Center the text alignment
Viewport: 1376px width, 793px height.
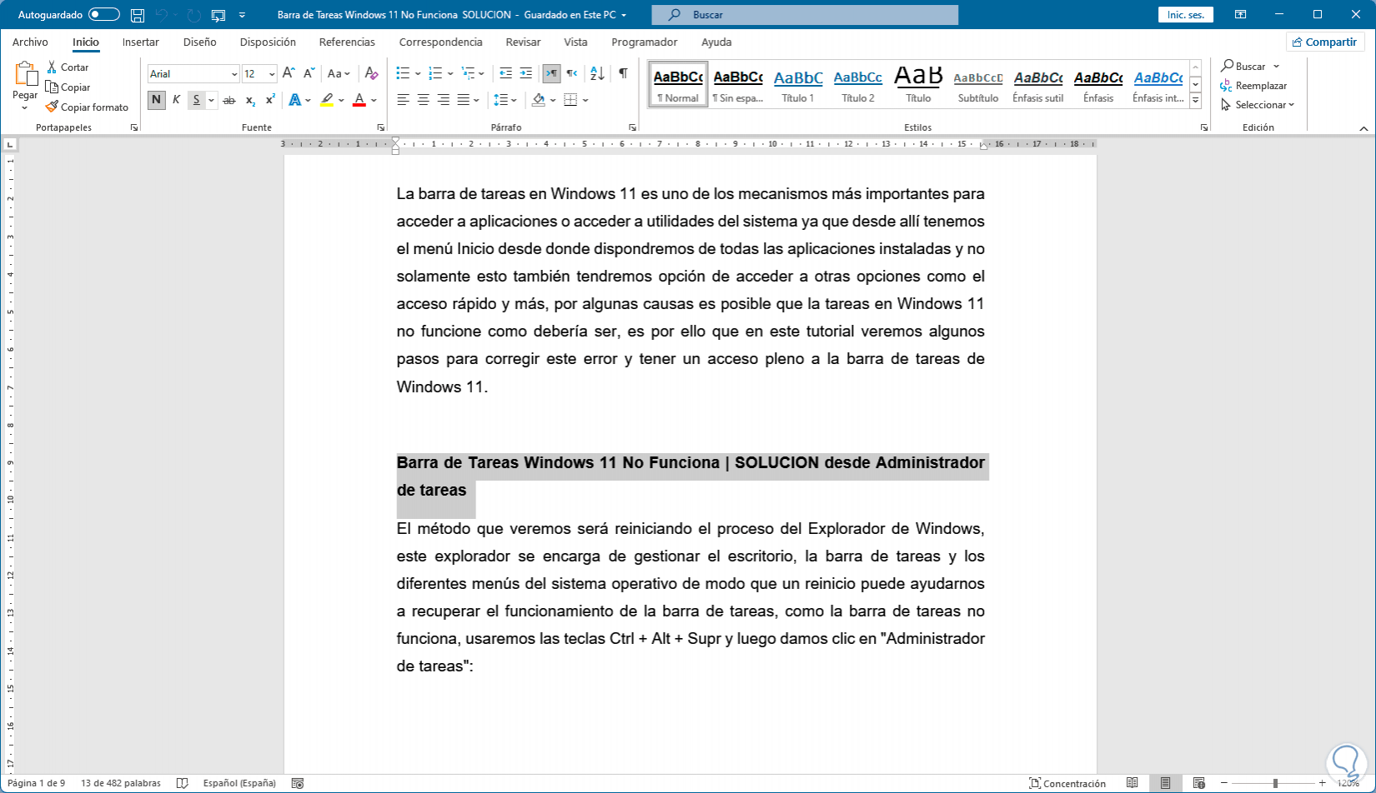click(423, 100)
